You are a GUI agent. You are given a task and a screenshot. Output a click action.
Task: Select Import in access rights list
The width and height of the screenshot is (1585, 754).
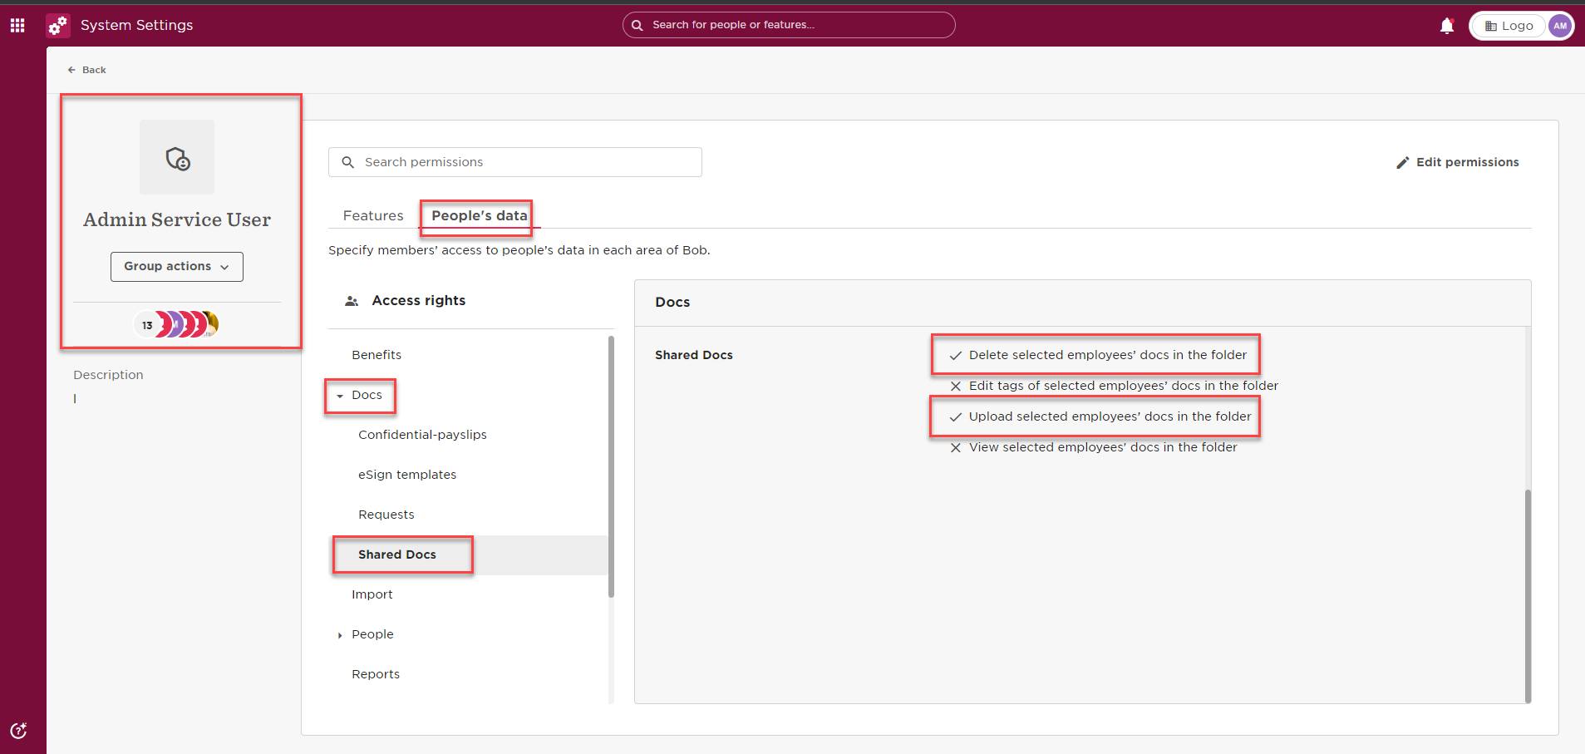(x=372, y=594)
